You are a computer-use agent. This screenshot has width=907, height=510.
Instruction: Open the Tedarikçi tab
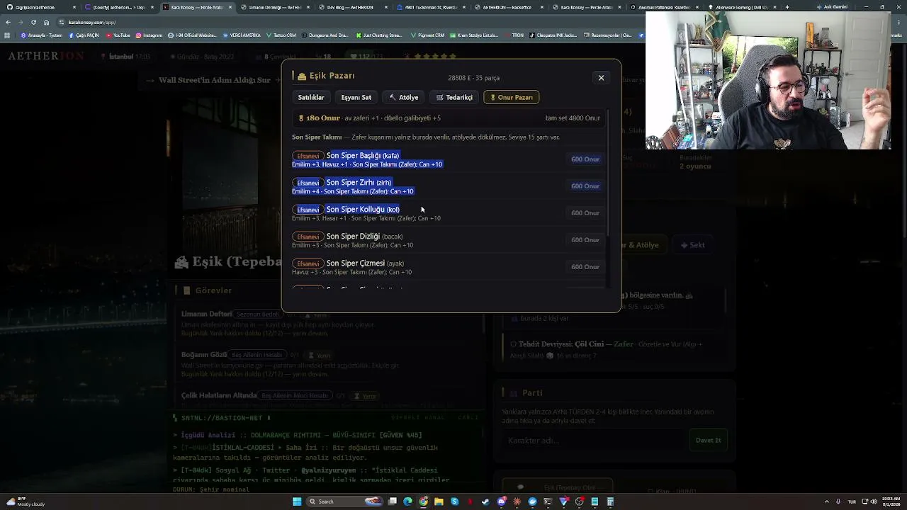click(x=454, y=97)
